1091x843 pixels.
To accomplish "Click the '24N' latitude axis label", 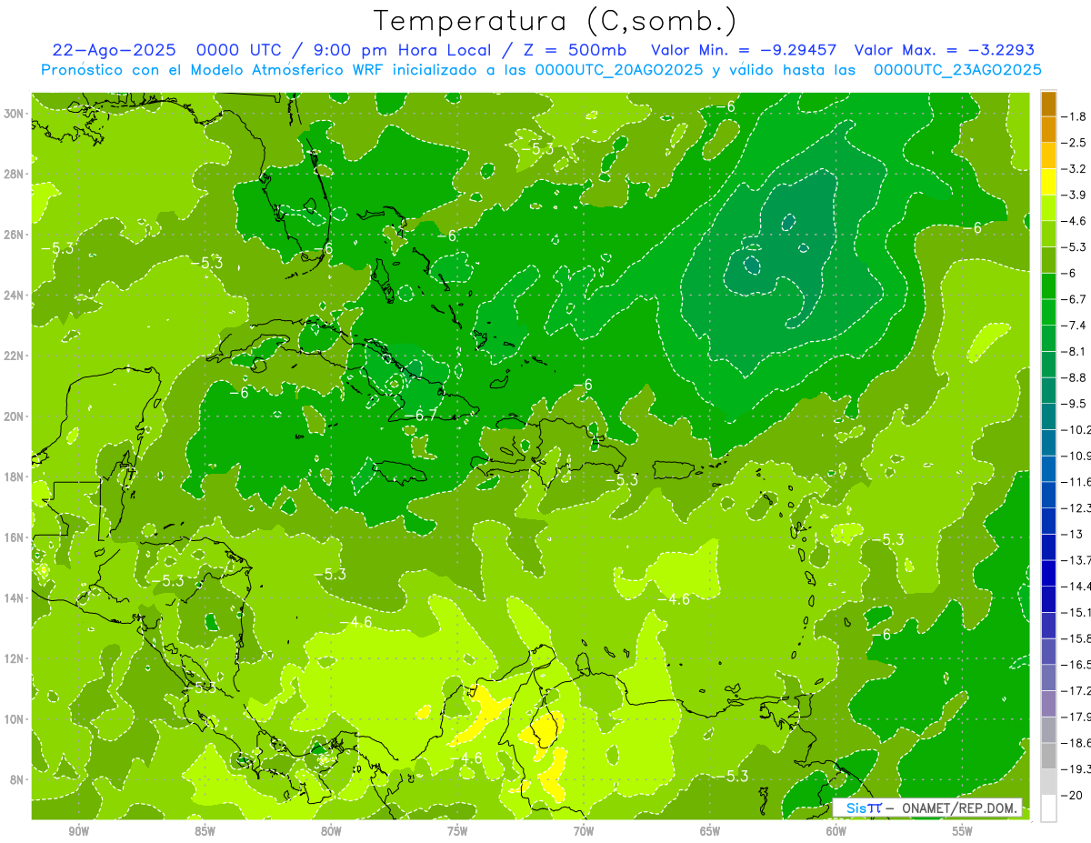I will tap(15, 296).
